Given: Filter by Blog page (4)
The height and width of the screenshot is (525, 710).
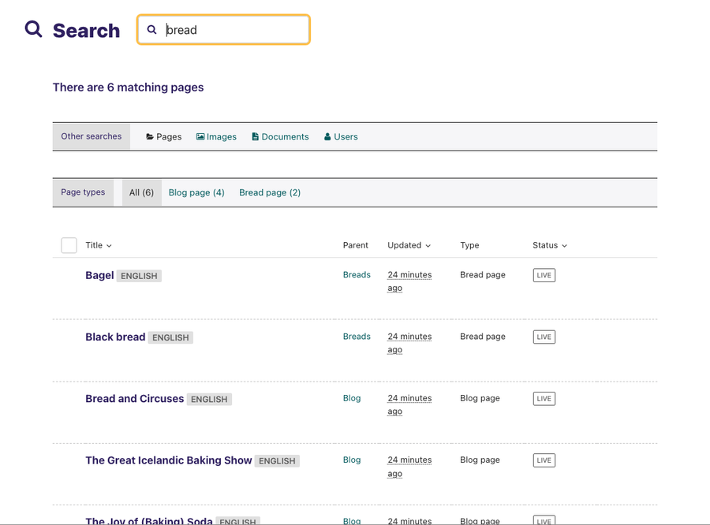Looking at the screenshot, I should 196,192.
